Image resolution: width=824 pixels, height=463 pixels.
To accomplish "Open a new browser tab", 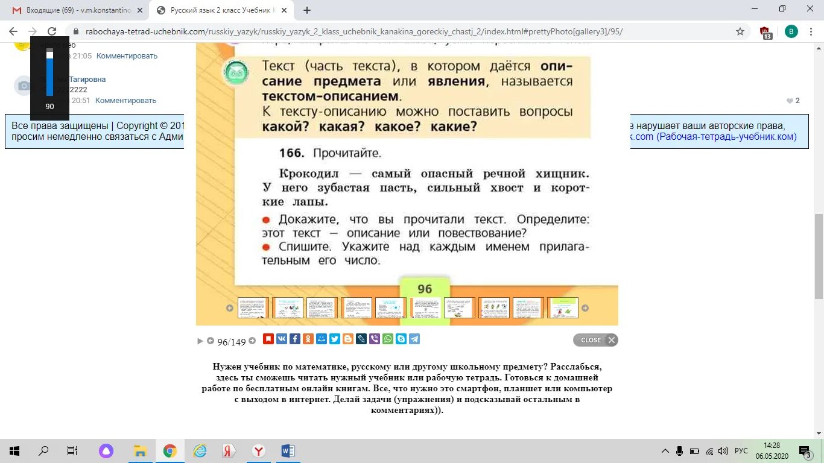I will (306, 10).
